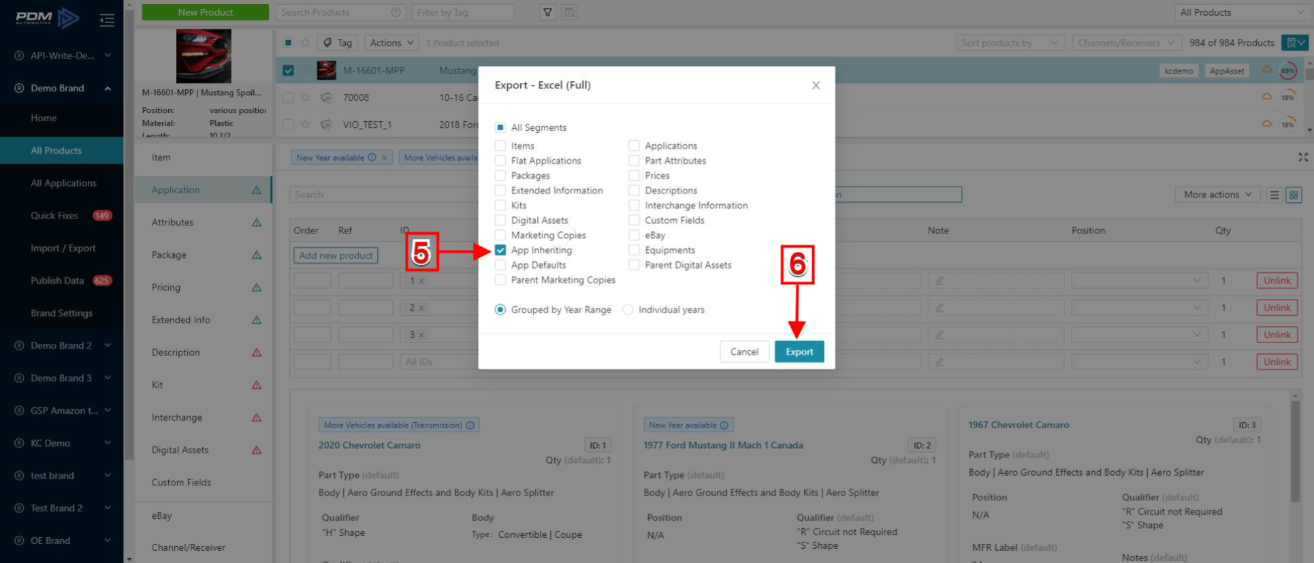Star the product VIO_TEST_1
Image resolution: width=1314 pixels, height=563 pixels.
tap(306, 125)
